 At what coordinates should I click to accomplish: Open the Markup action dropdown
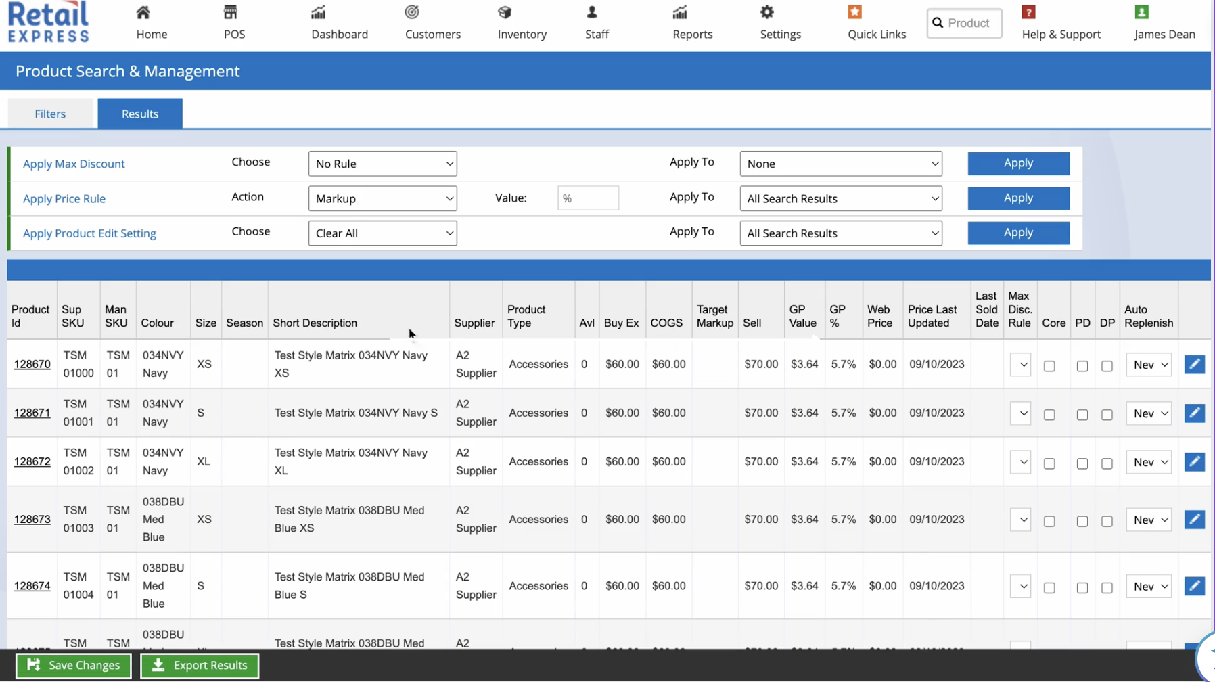point(382,198)
